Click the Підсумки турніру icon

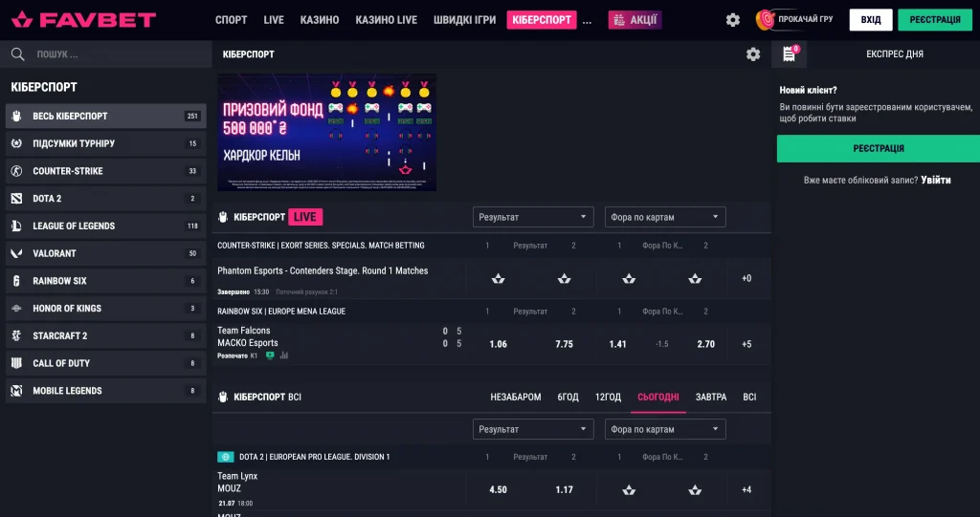click(17, 143)
